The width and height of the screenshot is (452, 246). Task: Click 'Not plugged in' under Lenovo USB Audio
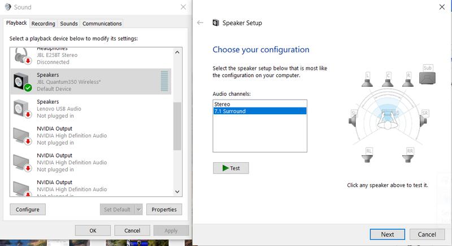coord(55,115)
